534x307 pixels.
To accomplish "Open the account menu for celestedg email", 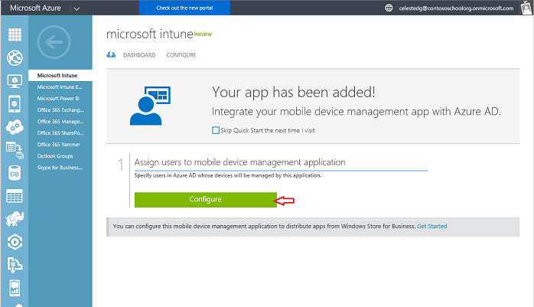I will 459,8.
